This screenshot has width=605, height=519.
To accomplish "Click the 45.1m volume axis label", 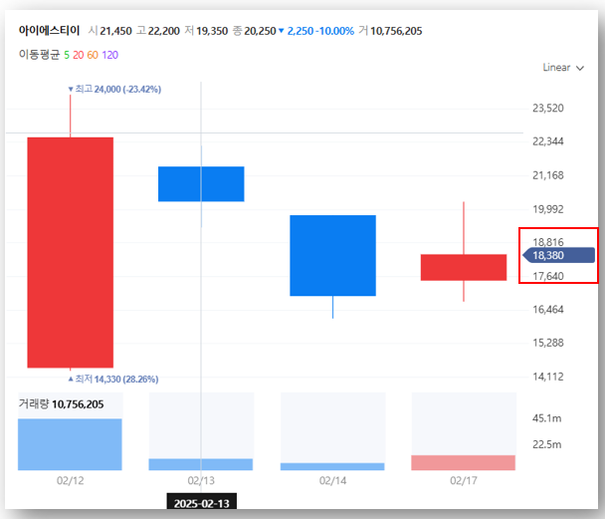I will point(546,418).
